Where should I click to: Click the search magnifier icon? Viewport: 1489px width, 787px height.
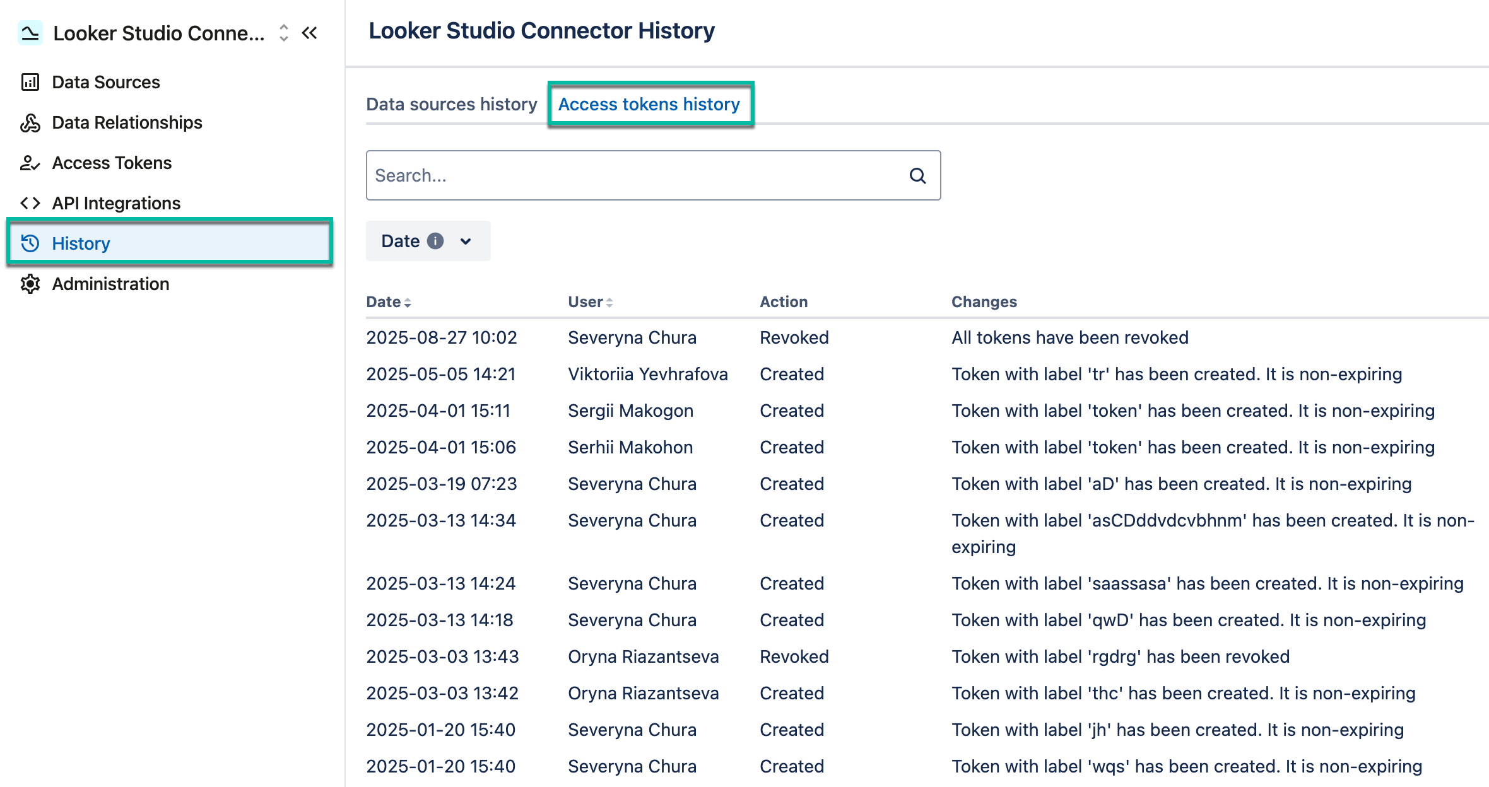pos(917,175)
